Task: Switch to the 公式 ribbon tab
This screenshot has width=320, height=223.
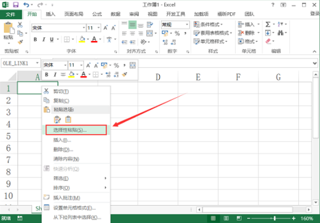Action: click(96, 14)
